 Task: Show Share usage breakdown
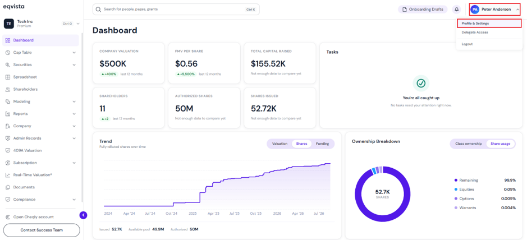501,144
